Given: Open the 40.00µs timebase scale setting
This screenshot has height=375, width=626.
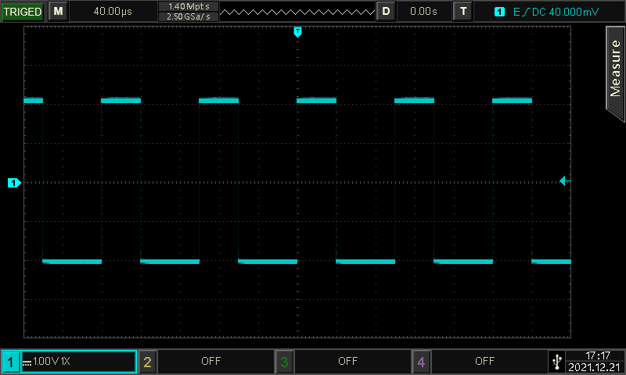Looking at the screenshot, I should tap(112, 11).
